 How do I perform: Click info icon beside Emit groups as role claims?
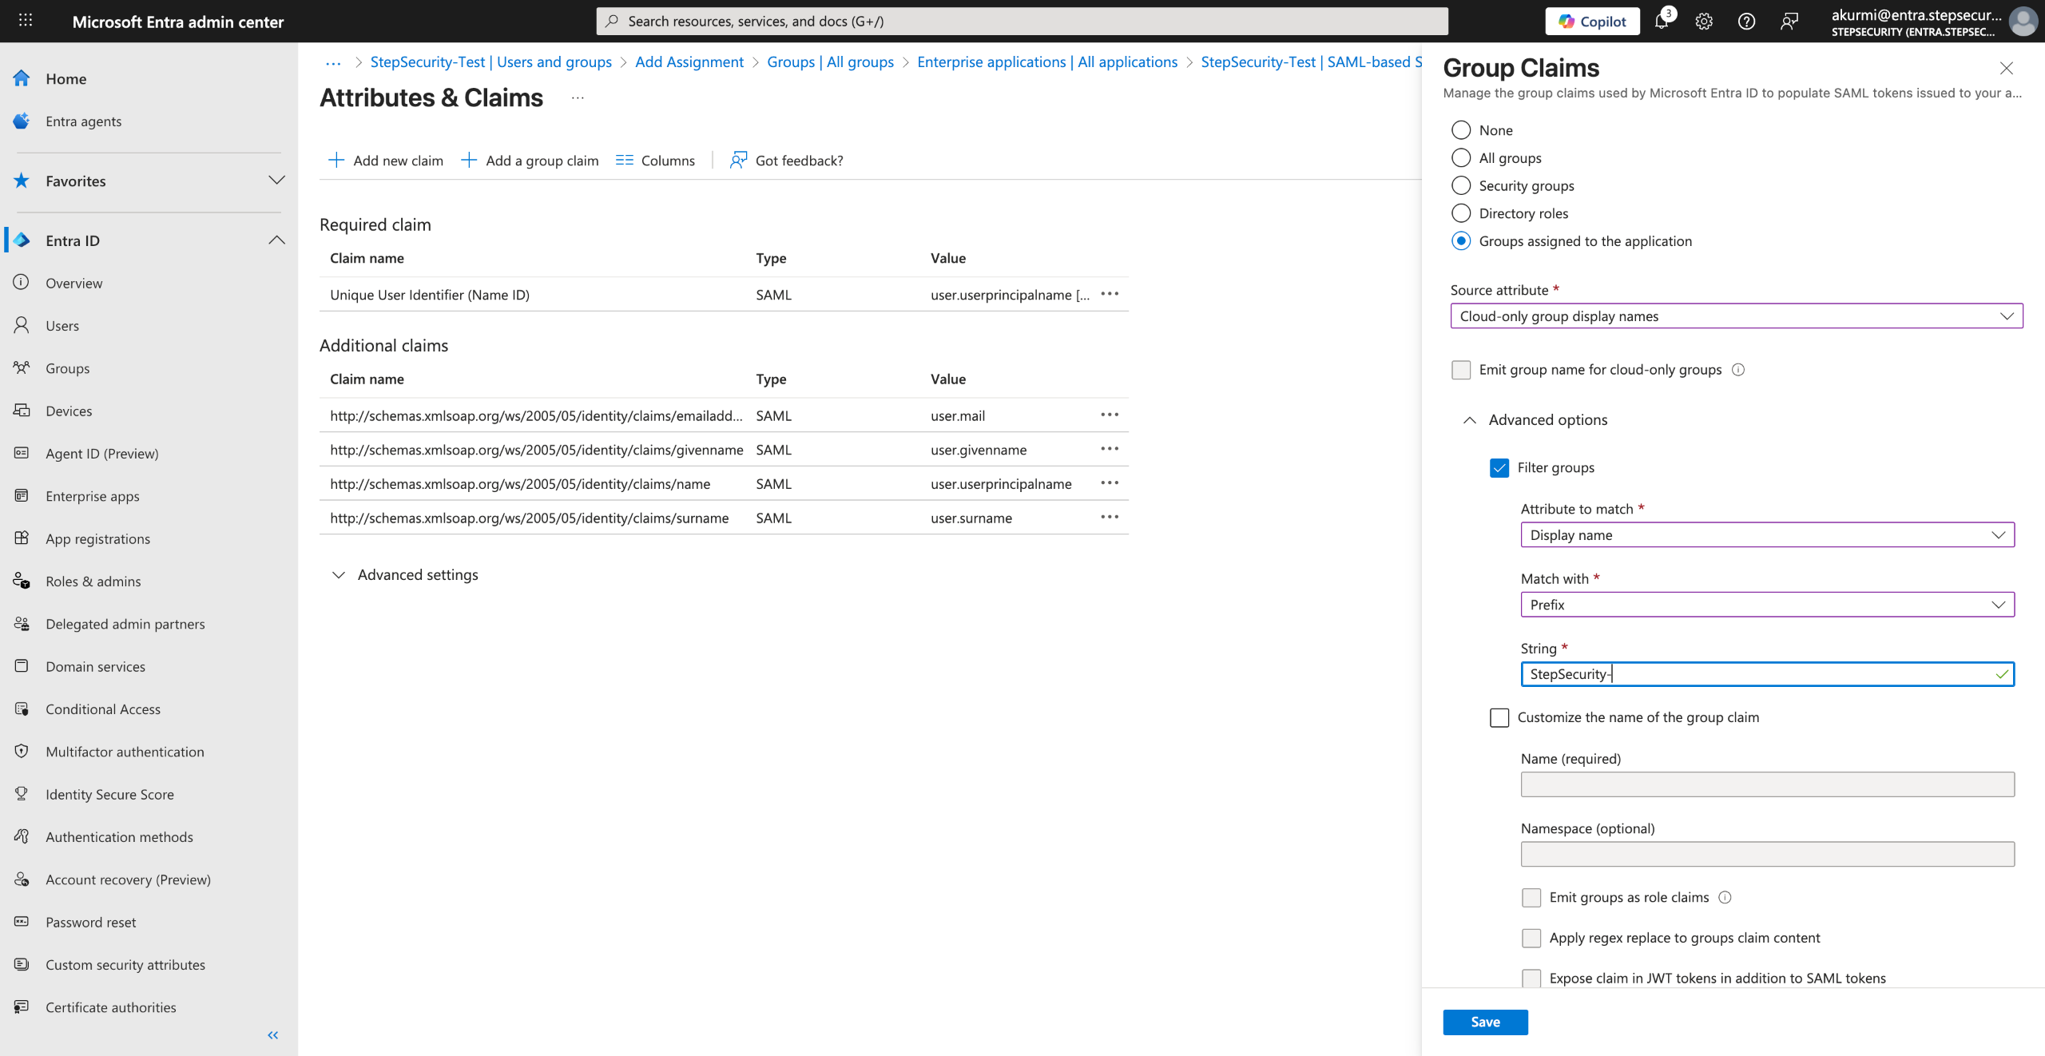(x=1725, y=897)
